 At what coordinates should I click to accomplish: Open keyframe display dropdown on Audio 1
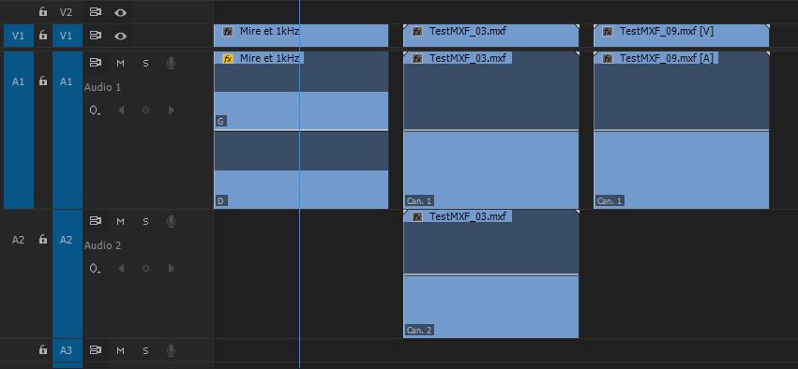95,111
